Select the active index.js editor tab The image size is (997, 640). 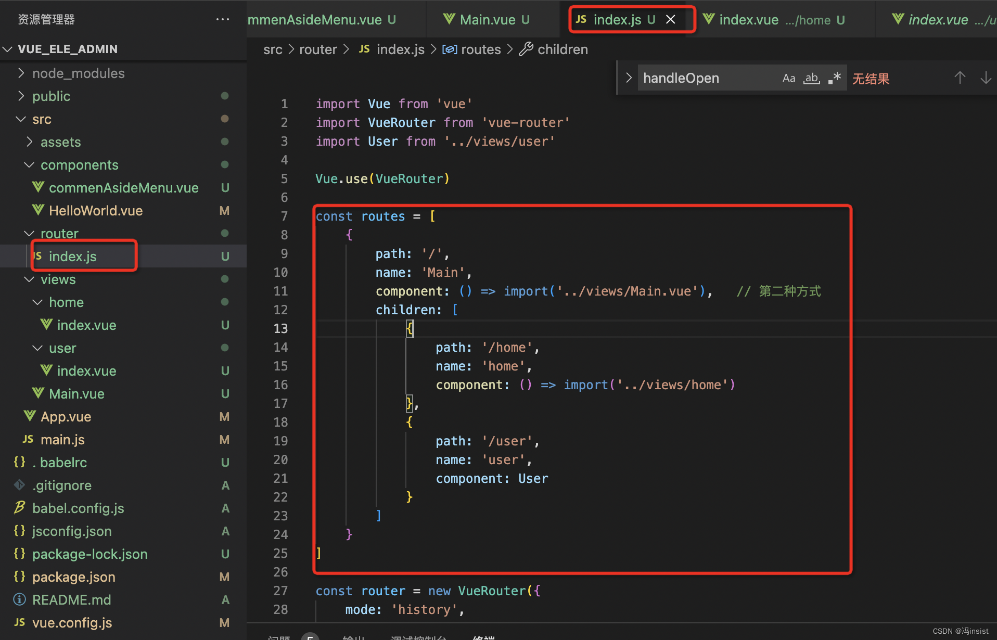tap(617, 20)
